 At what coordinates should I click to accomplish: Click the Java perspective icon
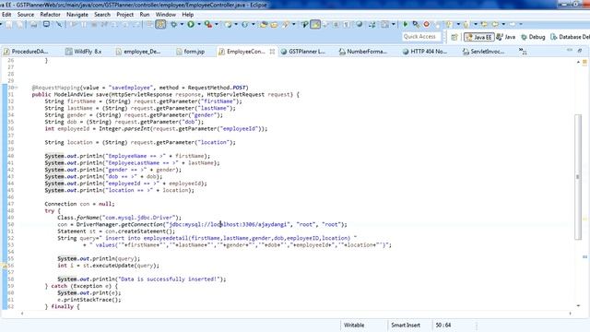click(506, 37)
